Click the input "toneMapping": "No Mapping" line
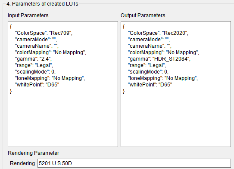The width and height of the screenshot is (234, 169). click(x=50, y=78)
